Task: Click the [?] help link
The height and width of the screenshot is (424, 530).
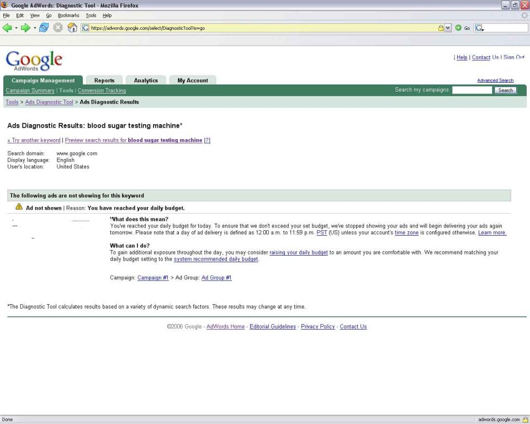Action: click(x=207, y=140)
